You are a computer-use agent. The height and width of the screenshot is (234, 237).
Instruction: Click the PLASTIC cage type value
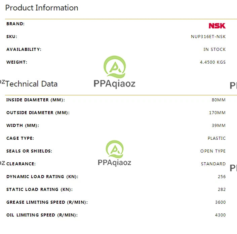(x=216, y=138)
